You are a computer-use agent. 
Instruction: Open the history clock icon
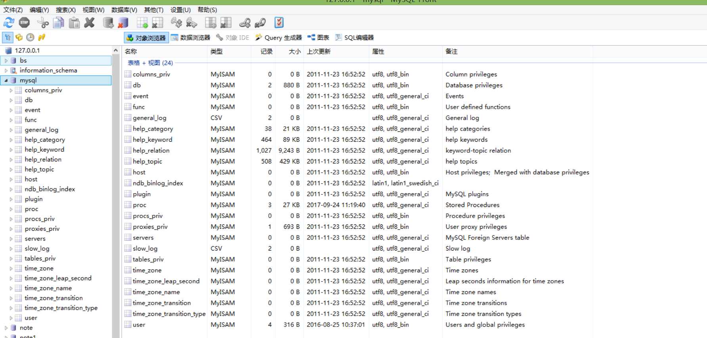[30, 37]
